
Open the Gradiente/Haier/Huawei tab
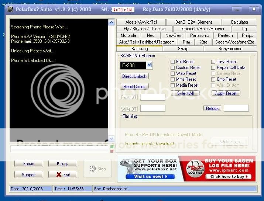click(x=202, y=29)
